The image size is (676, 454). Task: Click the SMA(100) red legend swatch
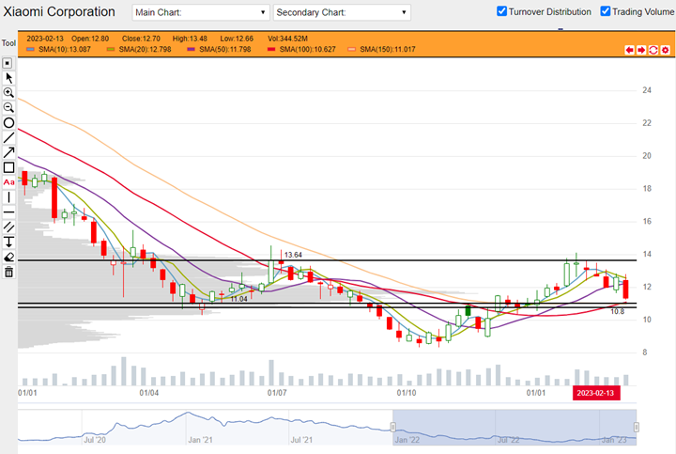pos(271,49)
